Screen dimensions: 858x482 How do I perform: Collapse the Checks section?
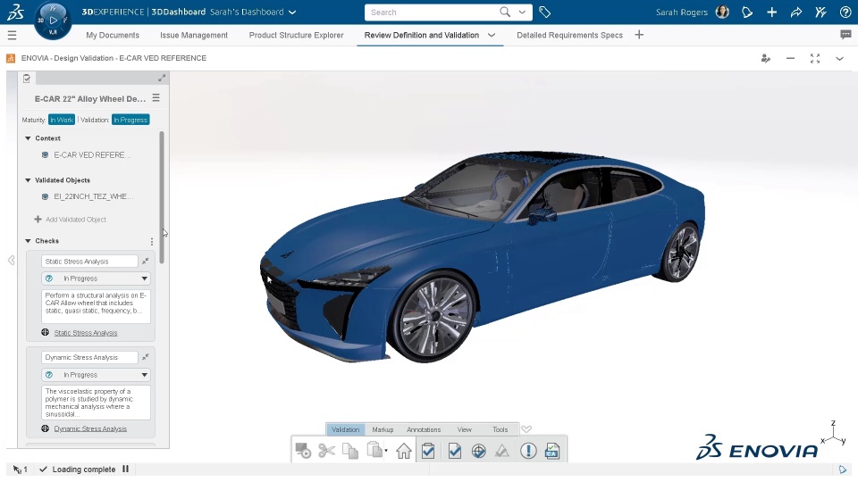point(28,240)
